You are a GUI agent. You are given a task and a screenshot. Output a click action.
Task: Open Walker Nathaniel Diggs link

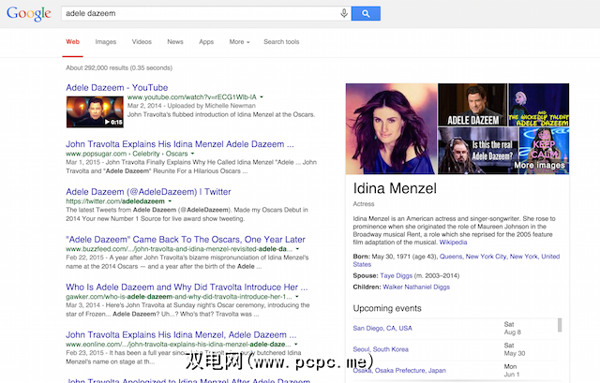click(416, 287)
